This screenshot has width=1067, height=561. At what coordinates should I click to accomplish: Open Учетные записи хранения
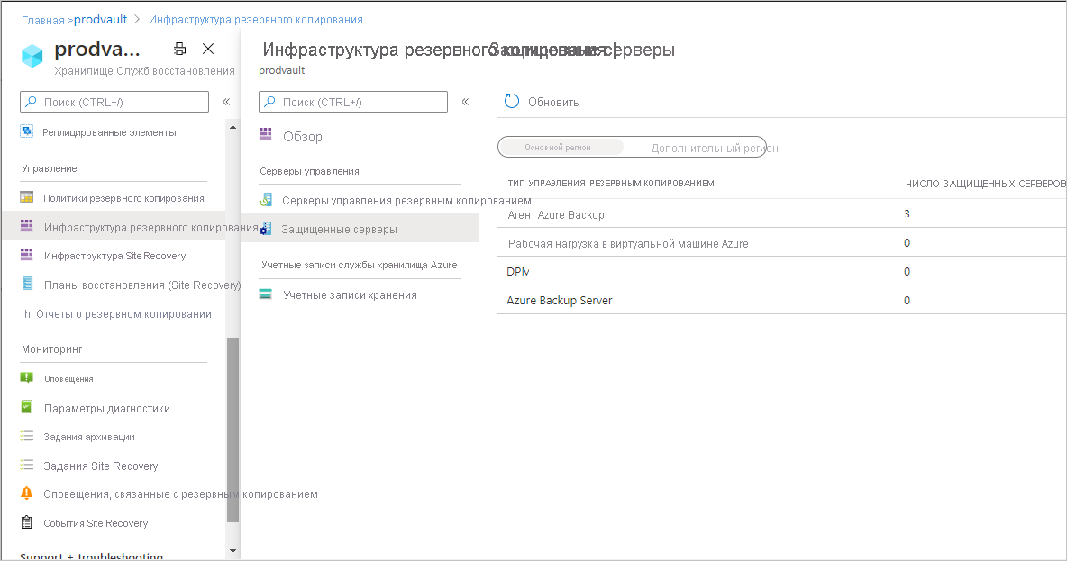343,294
